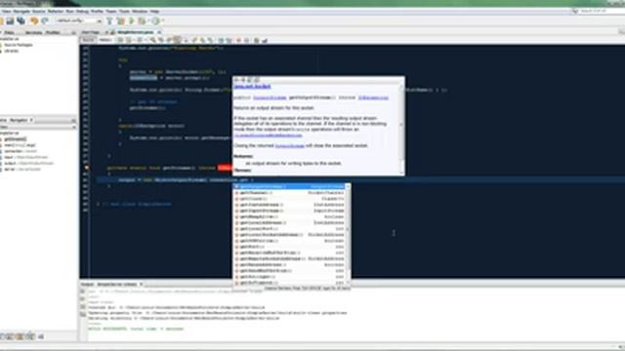Click the Clean and Build Project icon
This screenshot has height=351, width=625.
(x=121, y=20)
